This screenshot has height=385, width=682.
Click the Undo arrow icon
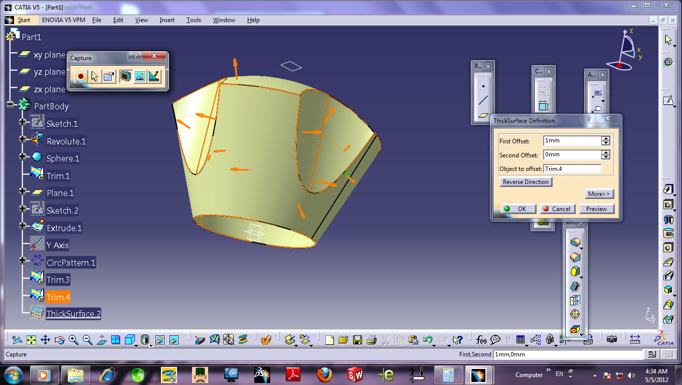(x=427, y=340)
